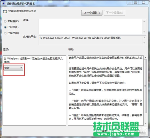This screenshot has height=138, width=150.
Task: Click inside the 注释 comment text box
Action: pyautogui.click(x=90, y=26)
